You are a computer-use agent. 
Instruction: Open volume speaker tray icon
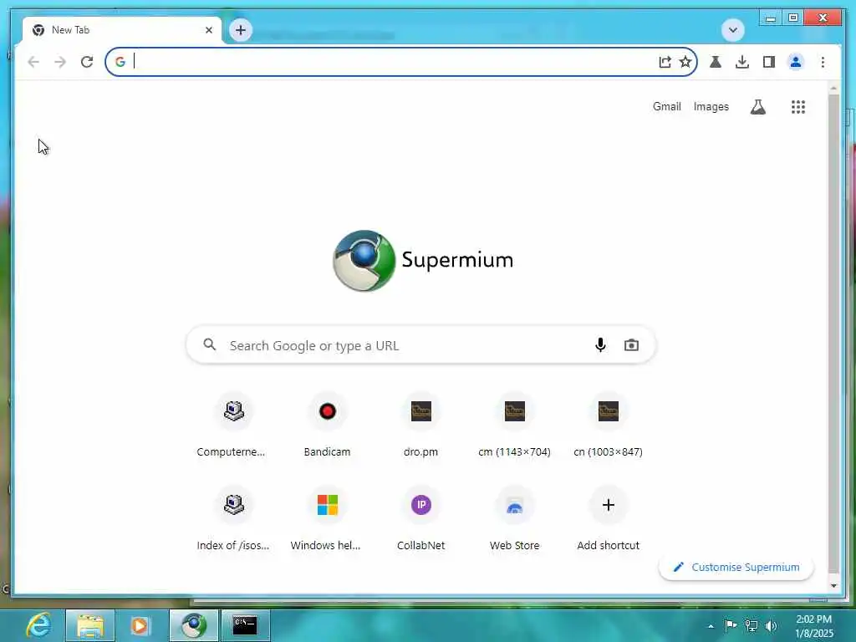[x=771, y=625]
